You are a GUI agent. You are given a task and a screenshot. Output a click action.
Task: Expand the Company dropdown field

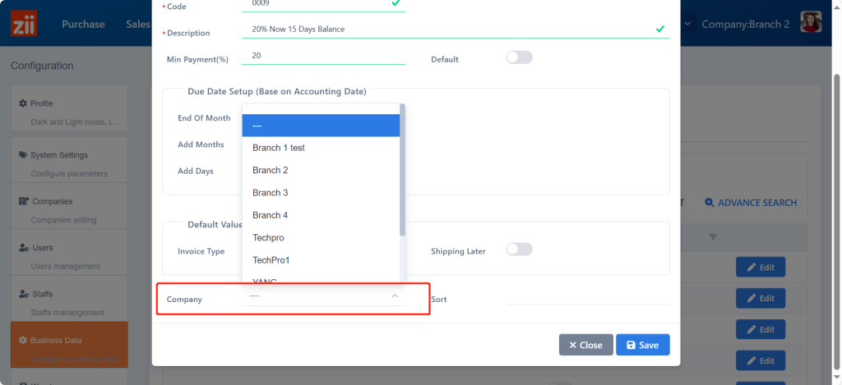(323, 296)
